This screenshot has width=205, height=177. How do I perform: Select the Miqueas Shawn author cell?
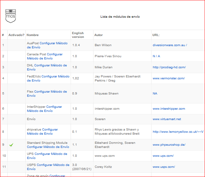[x=106, y=94]
